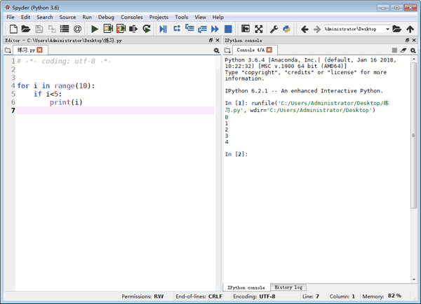Screen dimensions: 421x304
Task: Browse editor tabs button
Action: pyautogui.click(x=8, y=50)
